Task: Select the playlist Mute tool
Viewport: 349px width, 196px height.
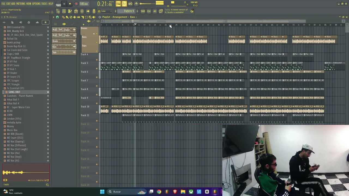Action: [75, 17]
